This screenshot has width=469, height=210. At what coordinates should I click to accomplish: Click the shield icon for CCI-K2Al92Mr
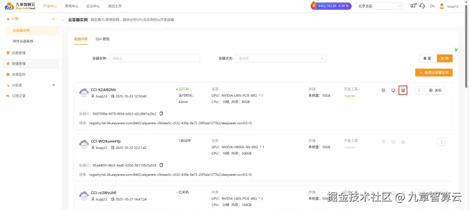383,90
